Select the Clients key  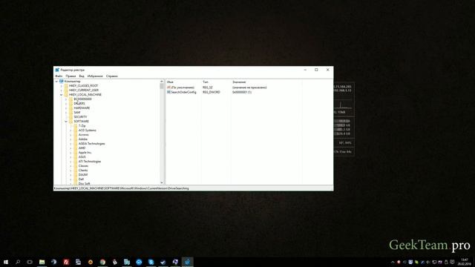click(83, 171)
